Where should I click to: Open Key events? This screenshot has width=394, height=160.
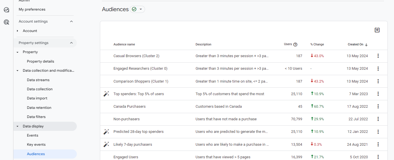point(36,145)
